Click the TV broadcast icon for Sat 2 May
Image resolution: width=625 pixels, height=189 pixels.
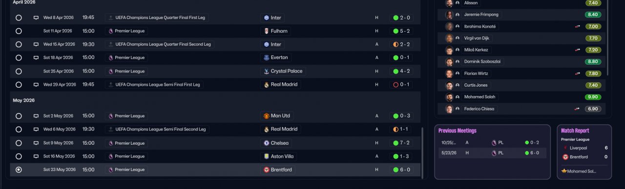click(x=36, y=116)
